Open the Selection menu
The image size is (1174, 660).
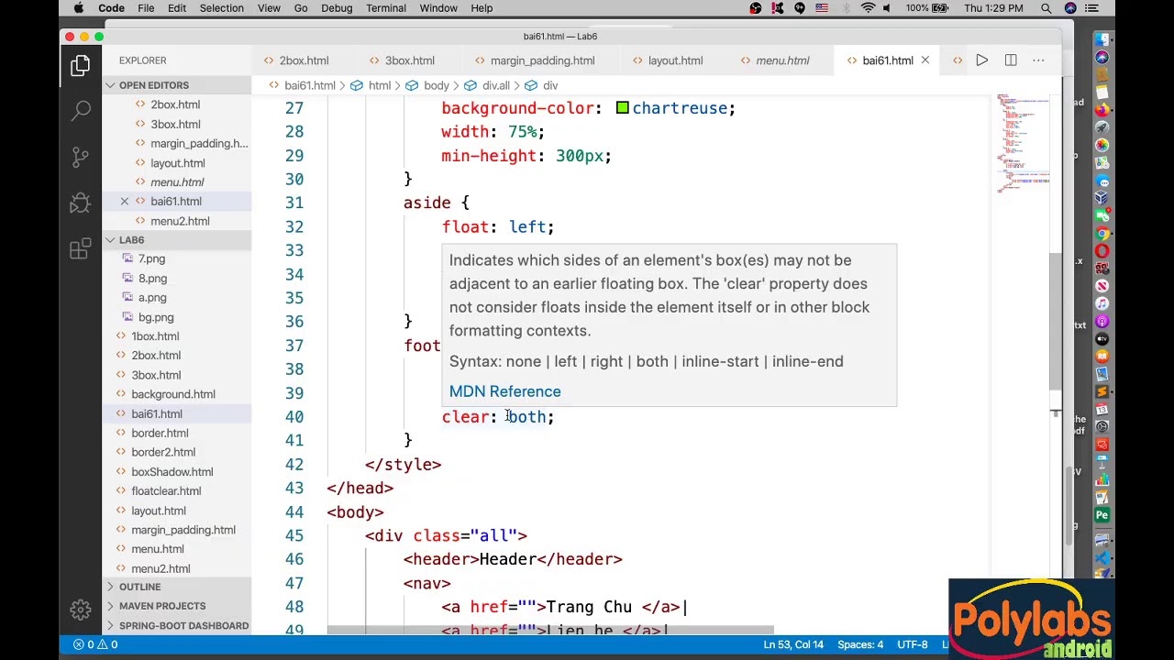(221, 8)
